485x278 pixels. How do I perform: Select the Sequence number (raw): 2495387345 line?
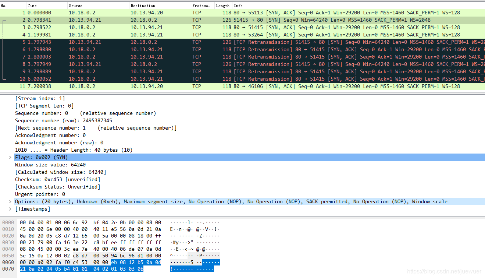(x=64, y=120)
